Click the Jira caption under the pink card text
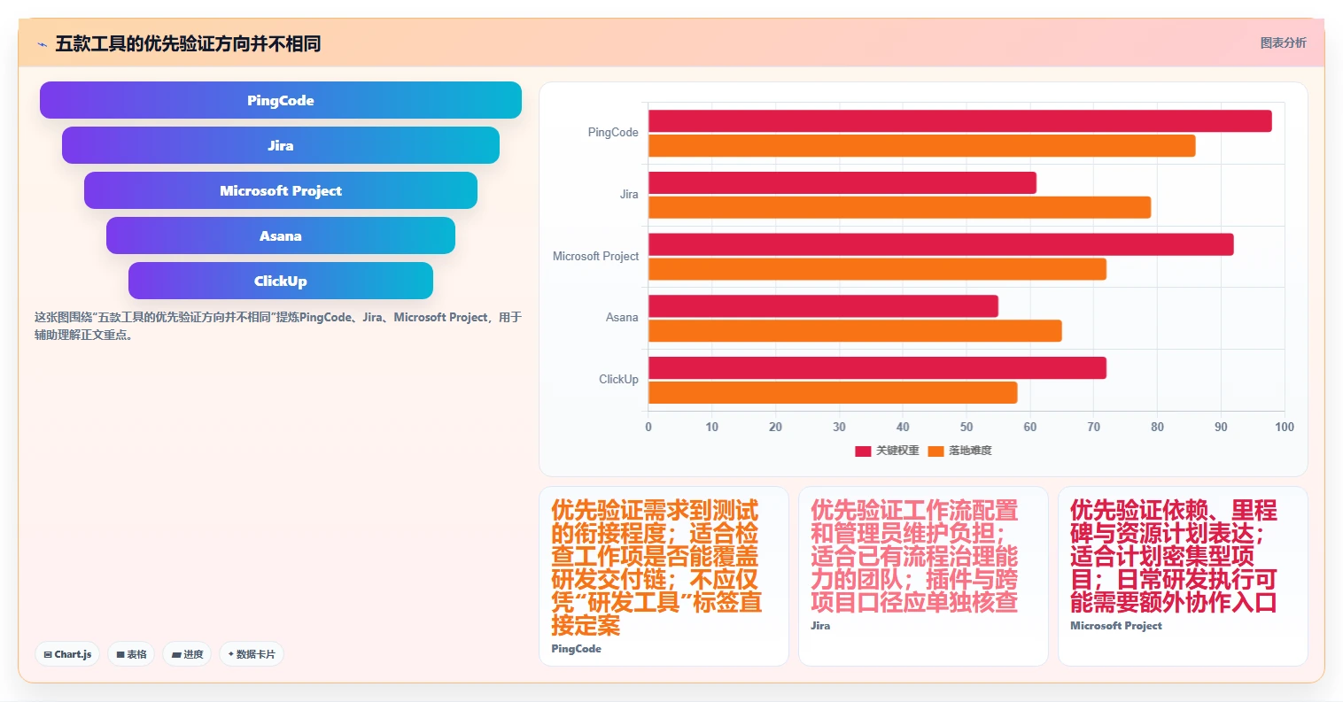1343x702 pixels. coord(820,626)
